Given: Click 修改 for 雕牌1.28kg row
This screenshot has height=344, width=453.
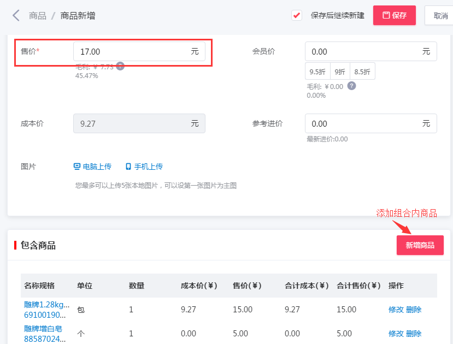Looking at the screenshot, I should [x=396, y=310].
